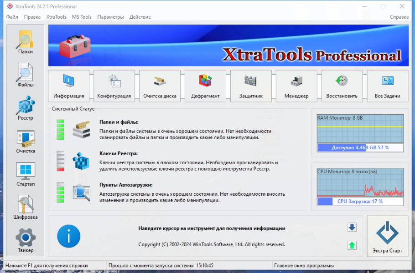Open Все Задачи tasks panel
The height and width of the screenshot is (273, 415).
388,86
